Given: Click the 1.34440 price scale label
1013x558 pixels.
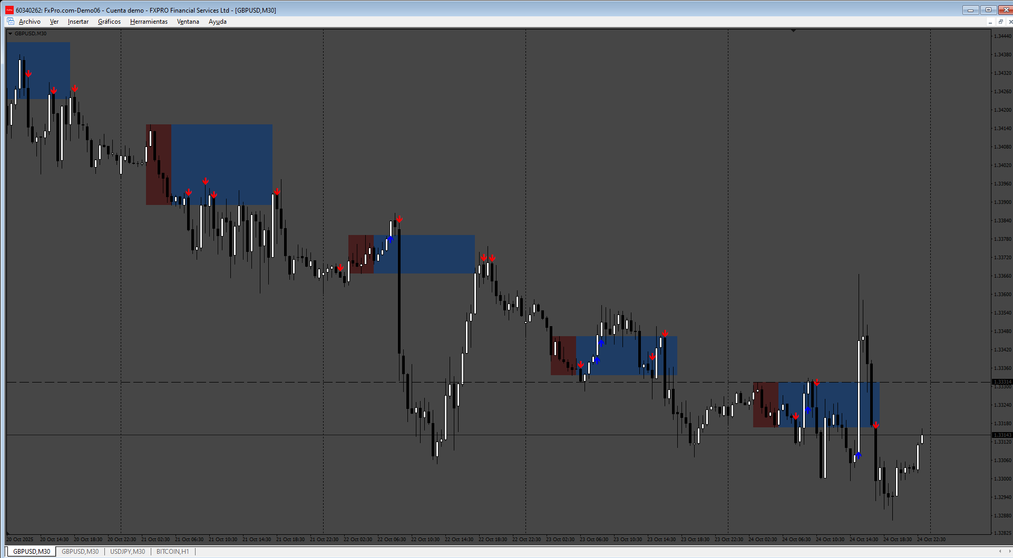Looking at the screenshot, I should click(x=1002, y=36).
